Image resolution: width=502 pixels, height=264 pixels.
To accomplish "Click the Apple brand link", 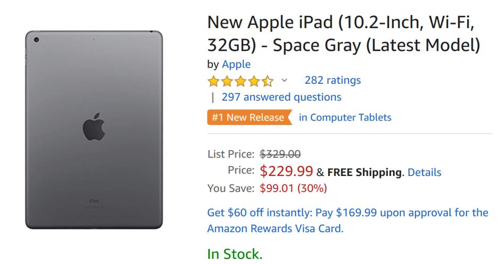I will (236, 64).
